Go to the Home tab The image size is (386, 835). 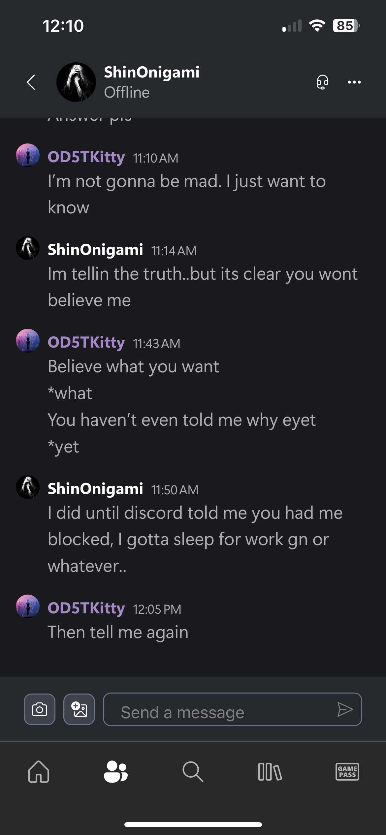tap(39, 772)
